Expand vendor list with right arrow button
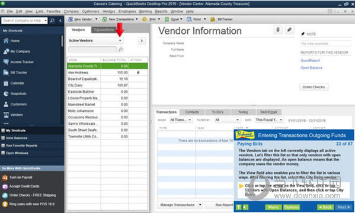 coord(142,41)
